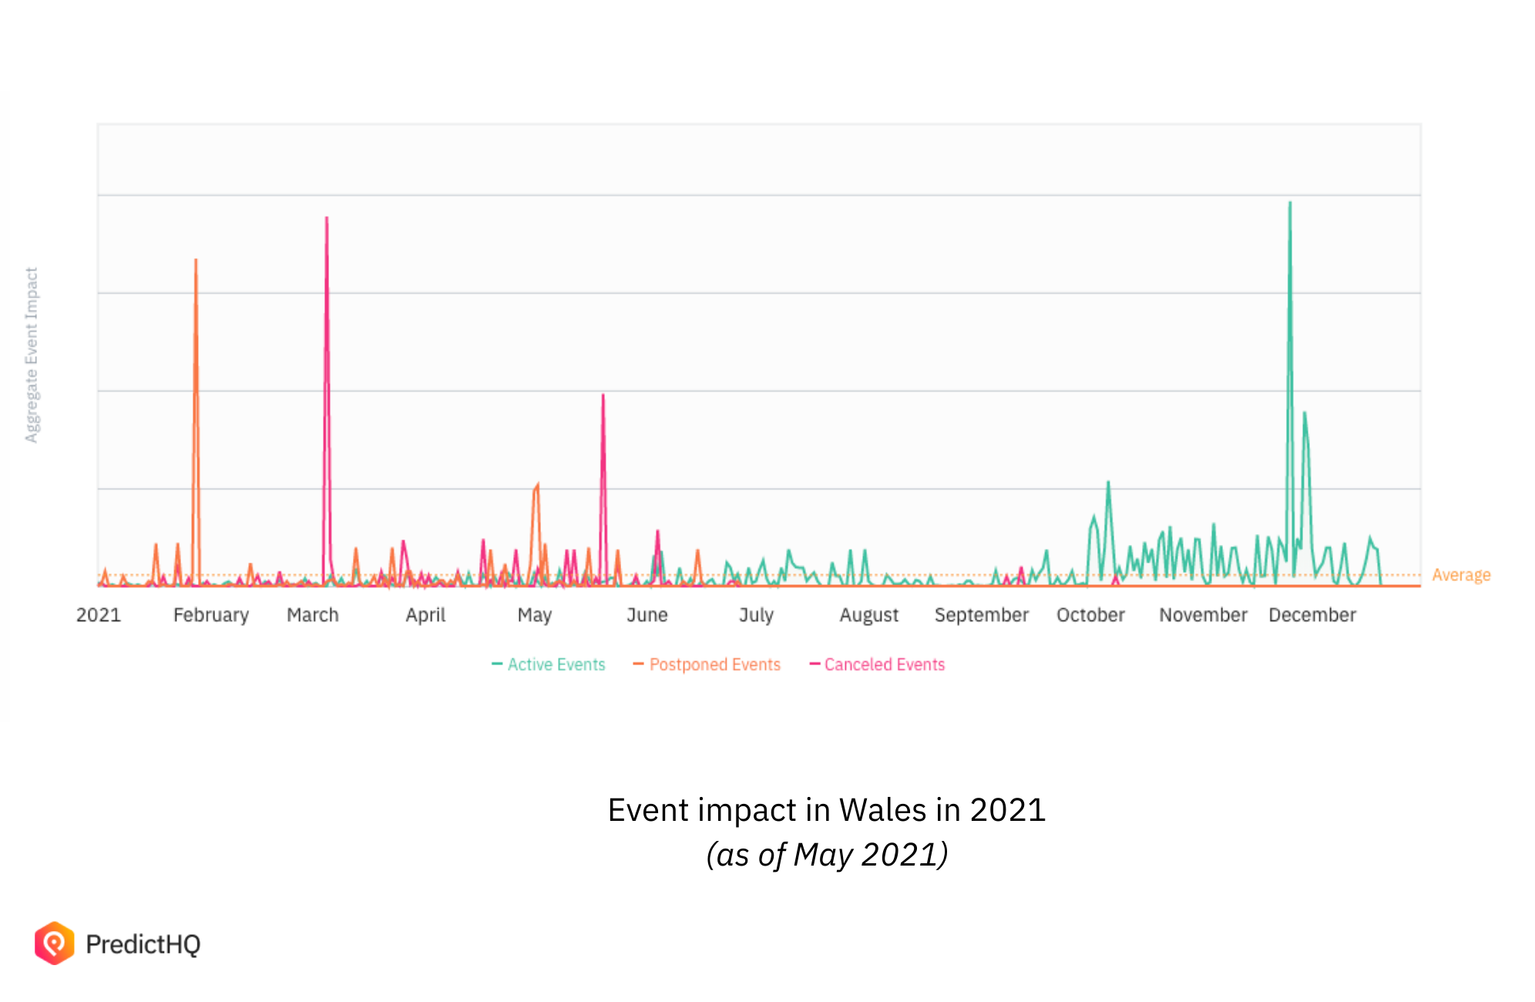Screen dimensions: 1535x1002
Task: Click the green Active Events legend marker
Action: point(497,664)
